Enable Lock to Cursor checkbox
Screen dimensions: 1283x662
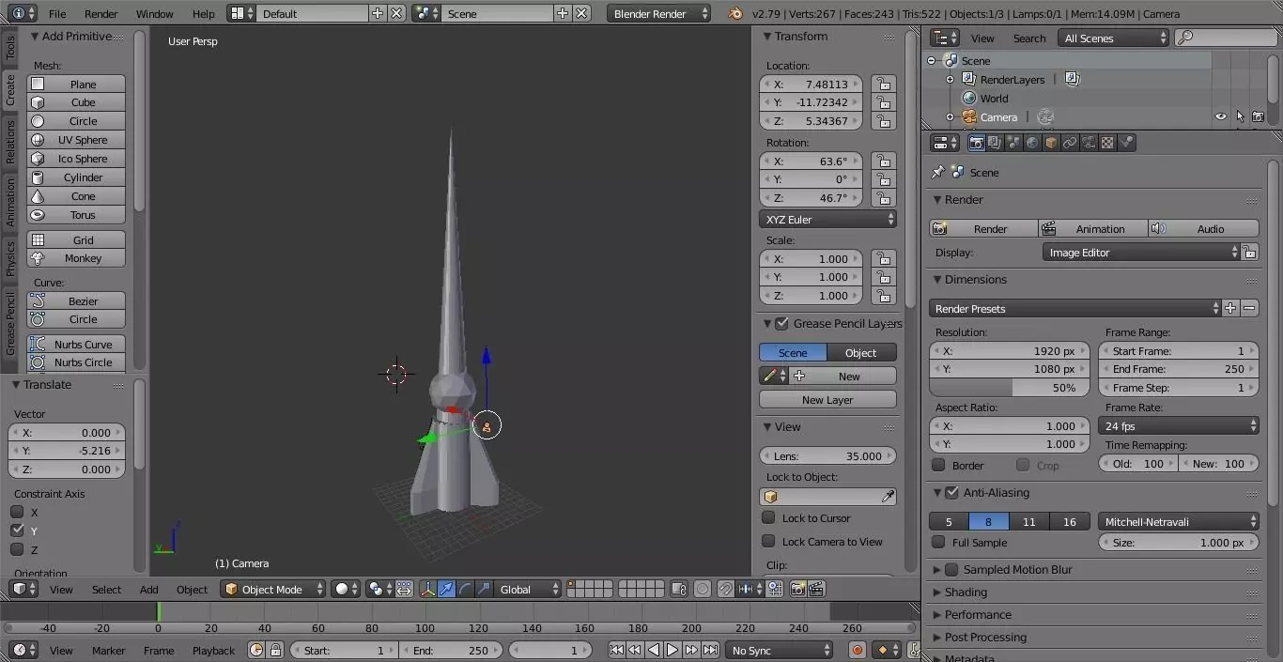[768, 517]
